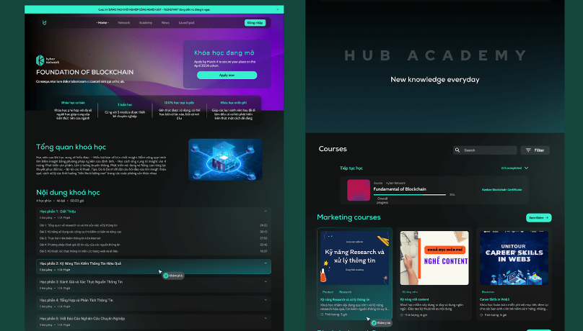
Task: Click the Apply now button
Action: click(x=227, y=76)
